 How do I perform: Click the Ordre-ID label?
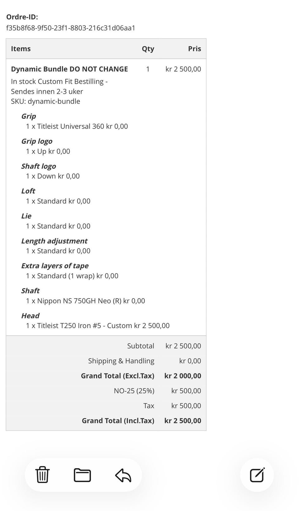22,17
